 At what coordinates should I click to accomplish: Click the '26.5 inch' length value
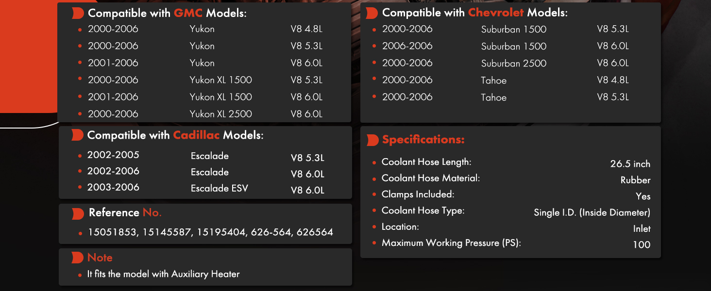[630, 164]
